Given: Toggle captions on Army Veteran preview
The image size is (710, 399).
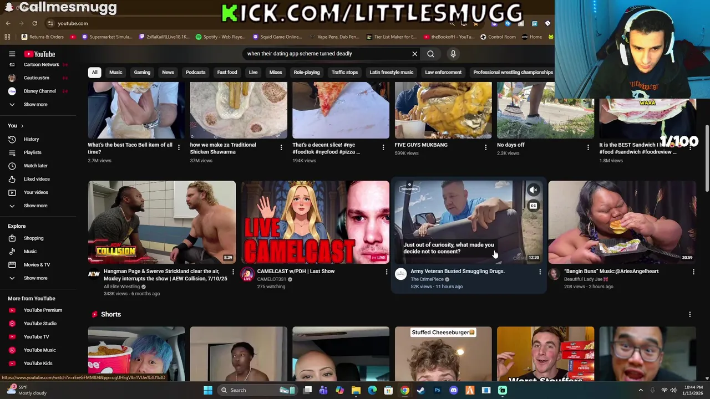Looking at the screenshot, I should pyautogui.click(x=533, y=206).
